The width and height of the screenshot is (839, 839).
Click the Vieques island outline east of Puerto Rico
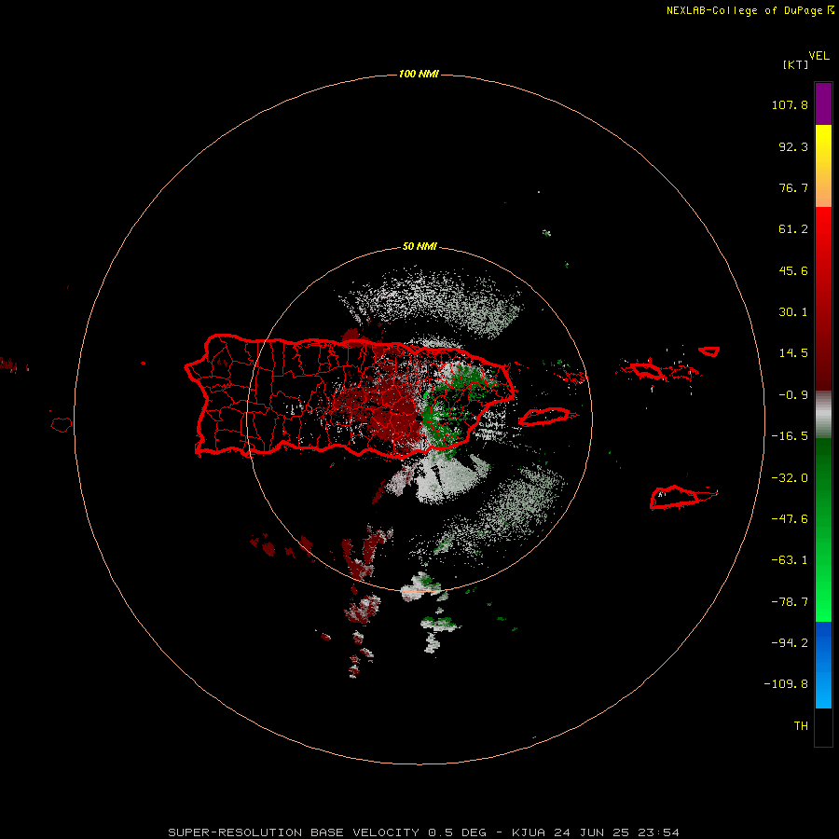(x=544, y=417)
